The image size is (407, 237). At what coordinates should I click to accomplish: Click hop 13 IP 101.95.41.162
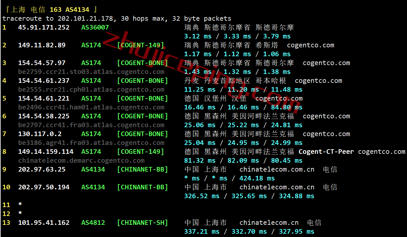pos(44,223)
